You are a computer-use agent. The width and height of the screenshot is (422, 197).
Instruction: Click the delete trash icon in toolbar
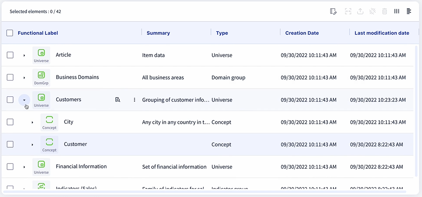click(385, 11)
